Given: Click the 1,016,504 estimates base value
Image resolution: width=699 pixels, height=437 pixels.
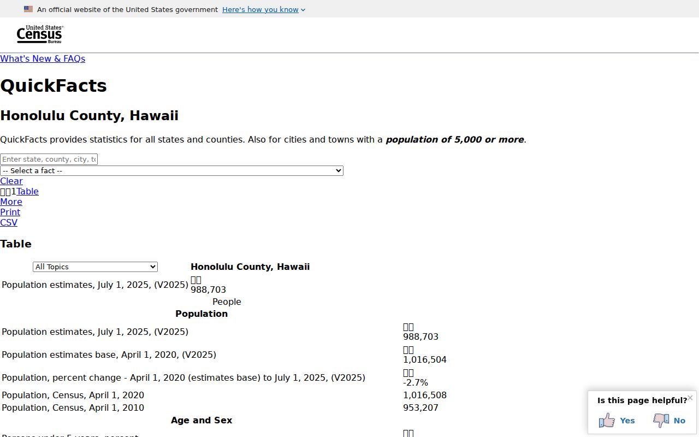Looking at the screenshot, I should (x=425, y=359).
